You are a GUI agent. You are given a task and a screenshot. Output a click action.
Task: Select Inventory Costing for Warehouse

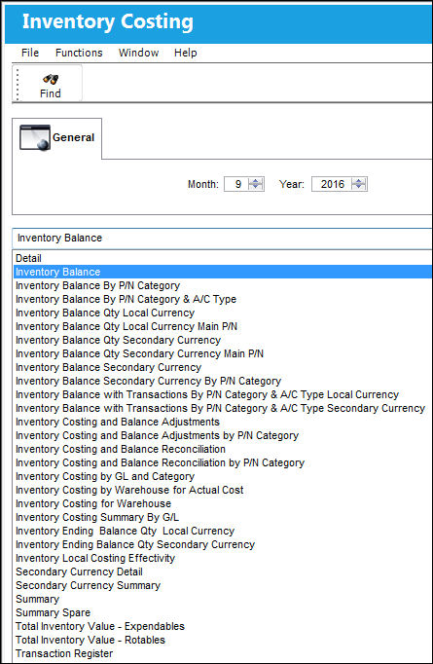(x=223, y=503)
